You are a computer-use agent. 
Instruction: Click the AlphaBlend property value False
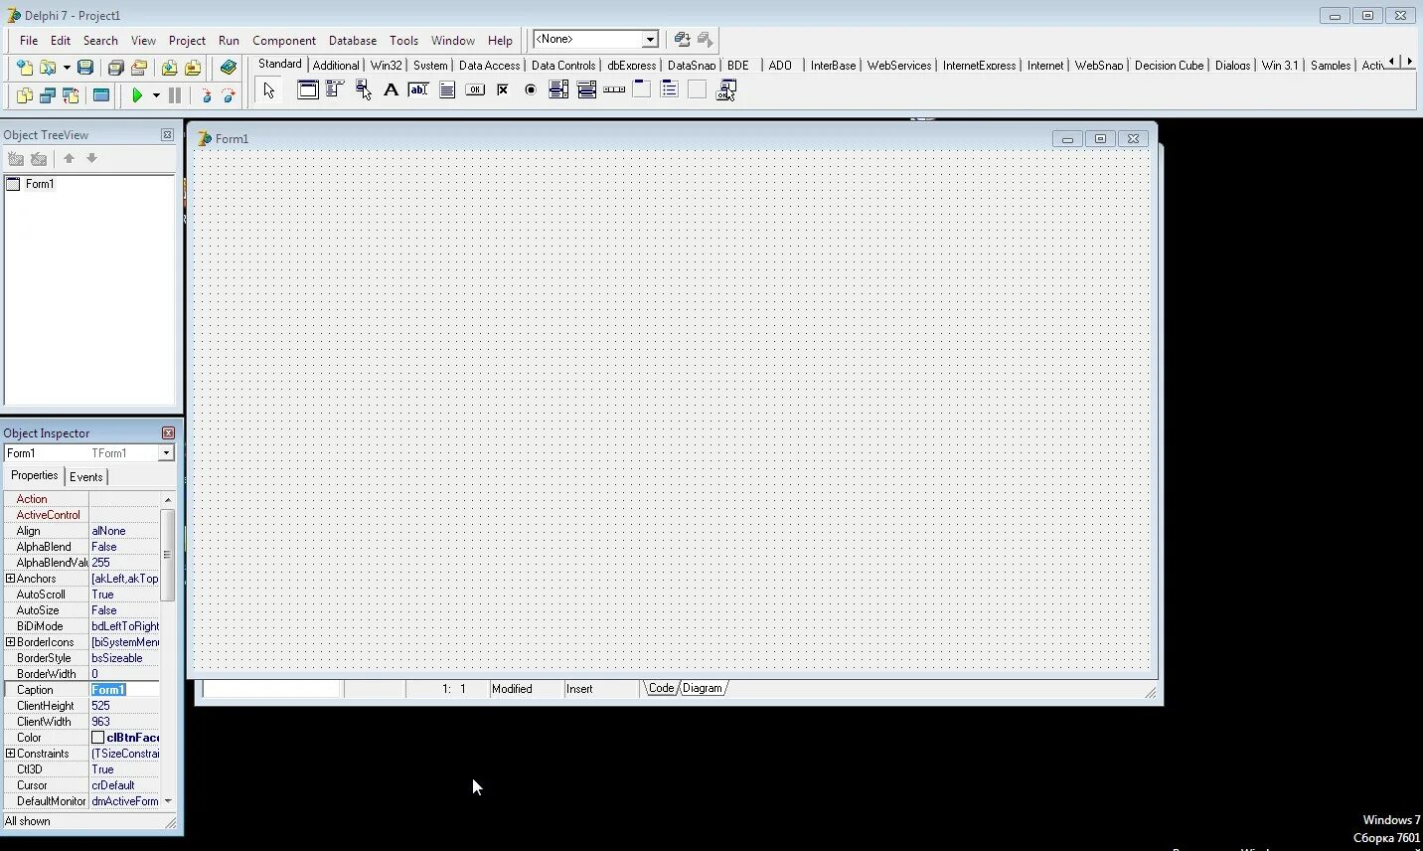(124, 547)
